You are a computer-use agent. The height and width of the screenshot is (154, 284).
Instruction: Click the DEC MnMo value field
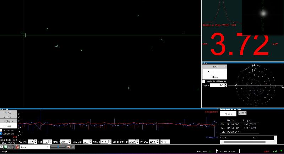[104, 142]
